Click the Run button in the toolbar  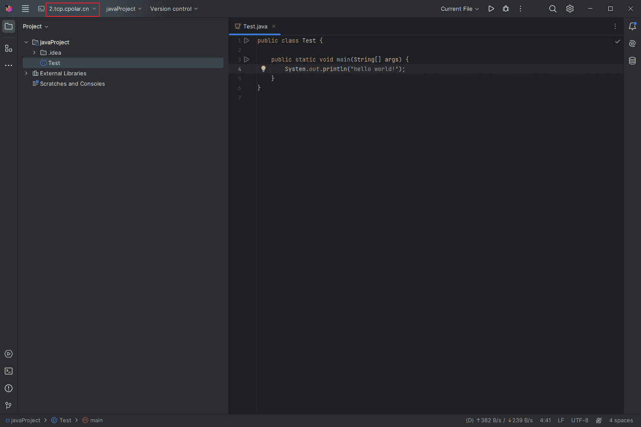click(491, 9)
